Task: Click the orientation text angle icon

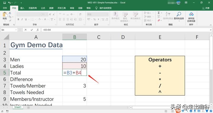Action: 72,14
